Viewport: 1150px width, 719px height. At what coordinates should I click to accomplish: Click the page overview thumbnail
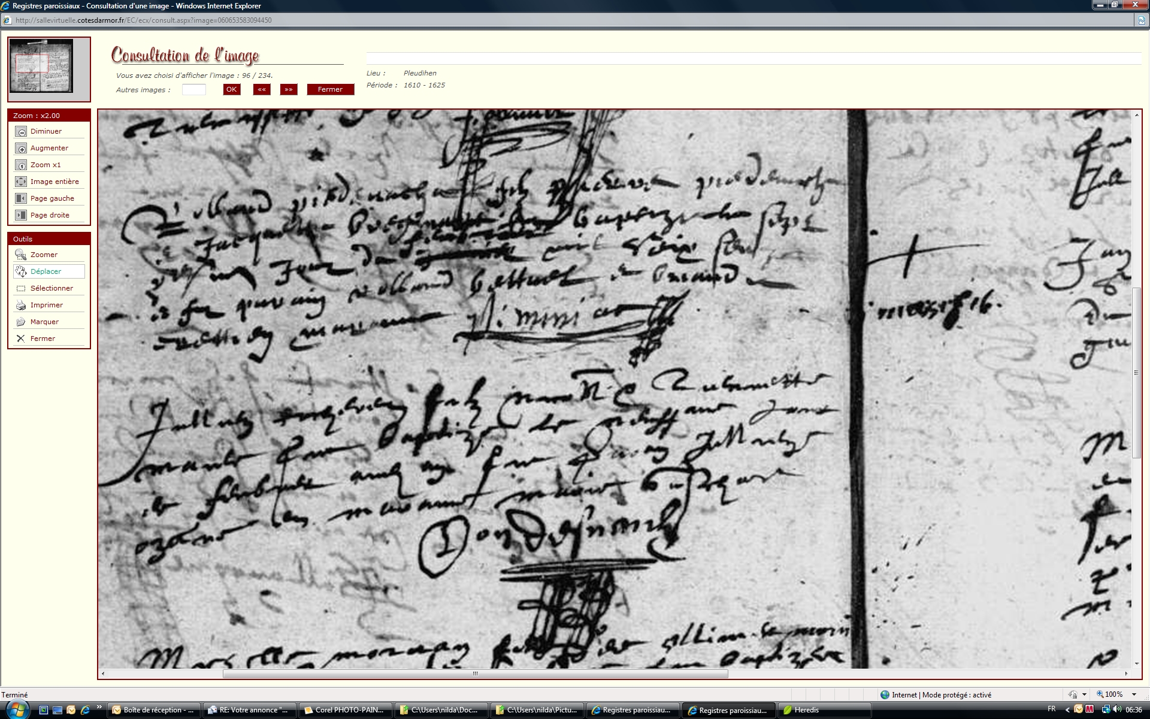[x=41, y=66]
